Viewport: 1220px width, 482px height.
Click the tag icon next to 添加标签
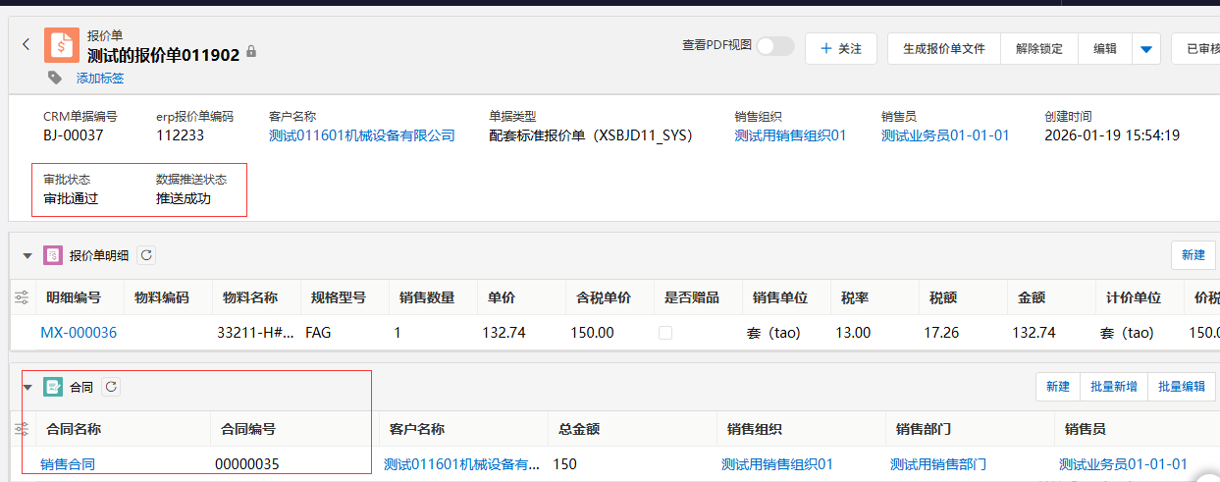[55, 78]
